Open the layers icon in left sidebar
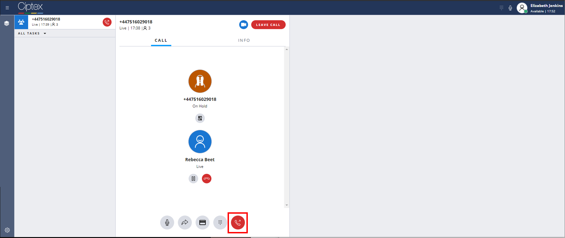Viewport: 565px width, 238px height. click(7, 23)
